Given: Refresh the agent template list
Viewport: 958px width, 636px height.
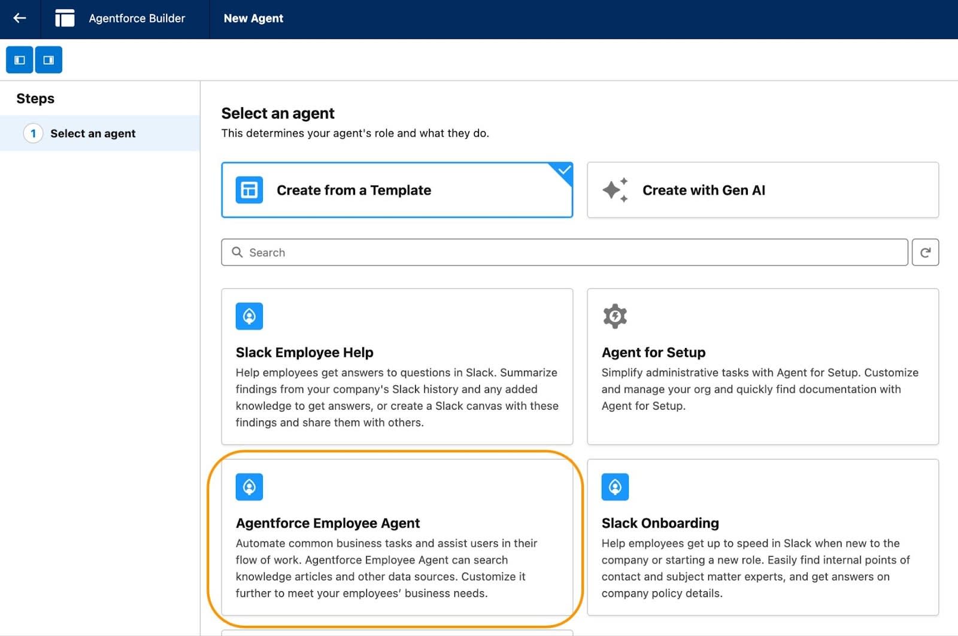Looking at the screenshot, I should coord(926,252).
